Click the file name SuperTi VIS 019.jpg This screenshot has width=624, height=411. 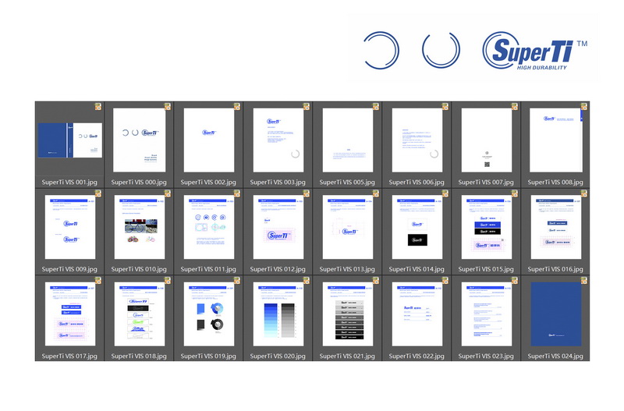[208, 356]
